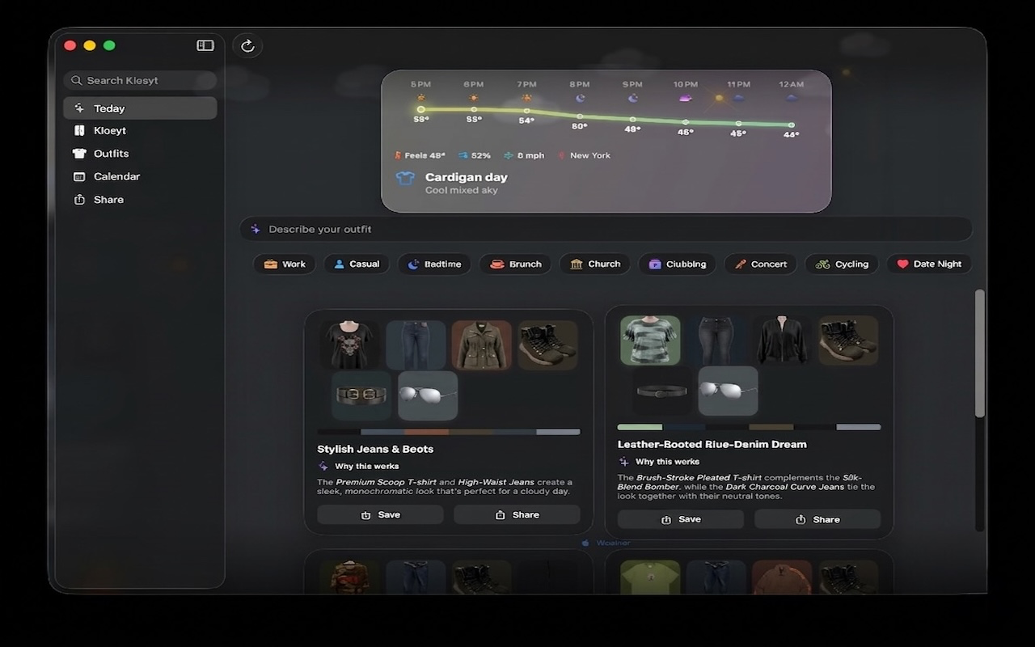Open black belt thumbnail in Leather-Booted card
Viewport: 1035px width, 647px height.
click(x=661, y=391)
